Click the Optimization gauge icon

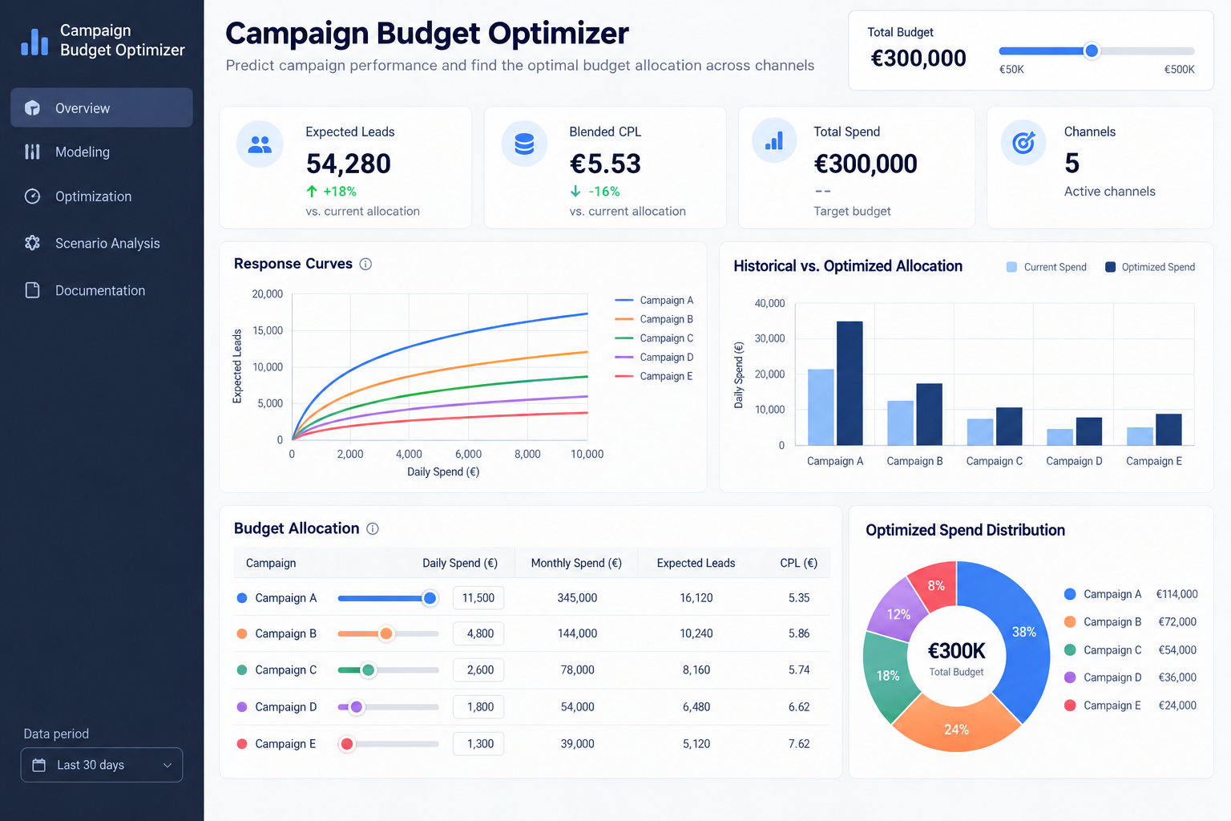click(32, 196)
